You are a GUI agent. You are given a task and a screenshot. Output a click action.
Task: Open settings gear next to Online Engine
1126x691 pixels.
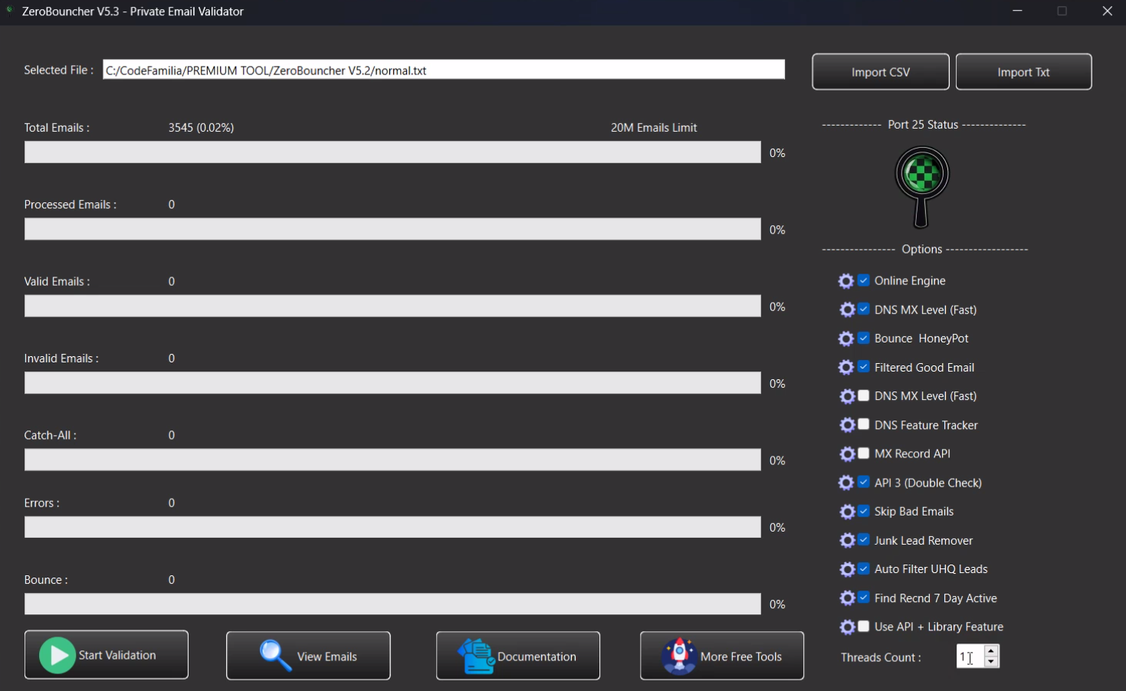(x=846, y=281)
